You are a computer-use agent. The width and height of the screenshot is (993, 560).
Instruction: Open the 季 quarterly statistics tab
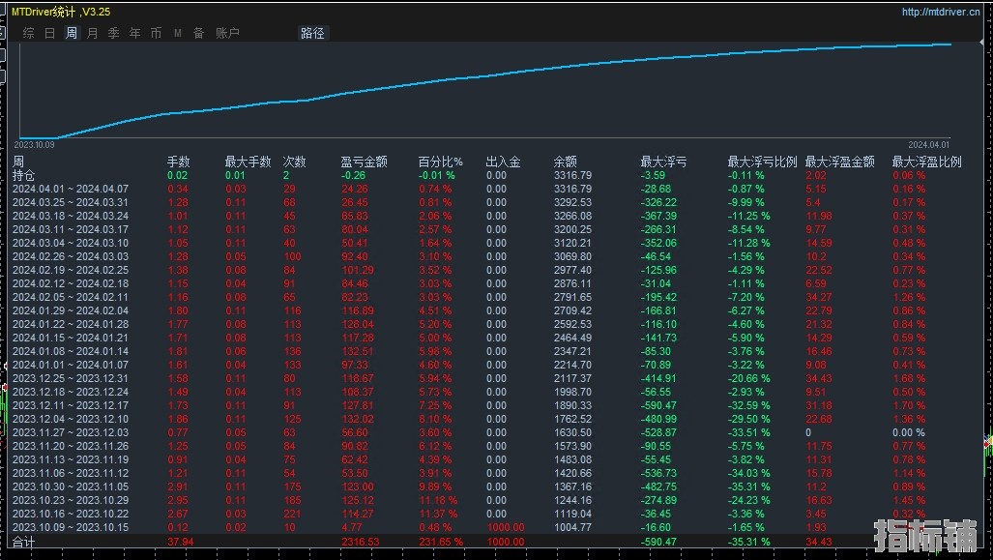pos(114,33)
